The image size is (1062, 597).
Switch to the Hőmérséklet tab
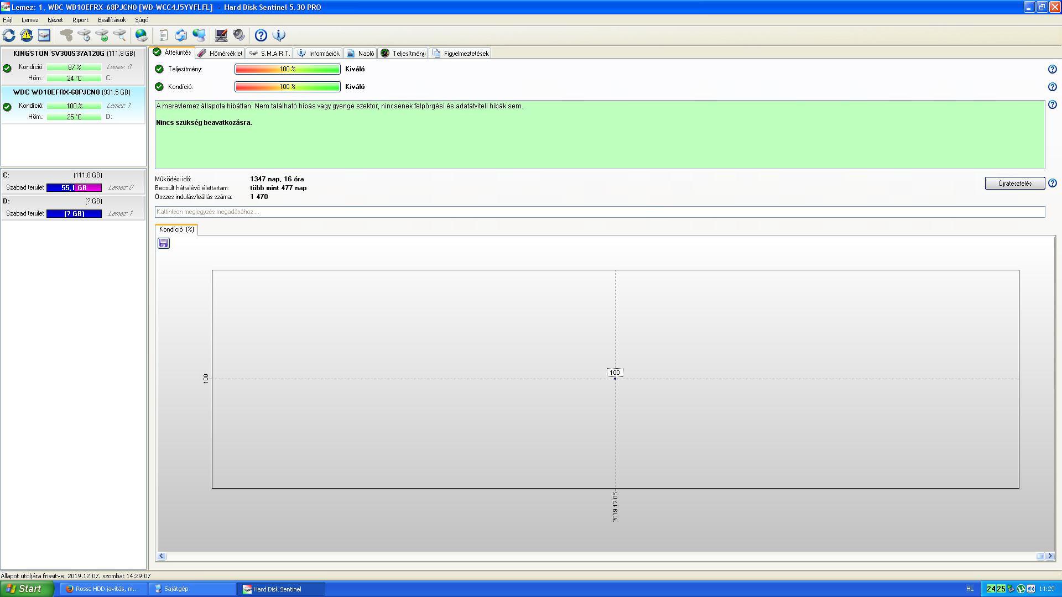click(221, 54)
